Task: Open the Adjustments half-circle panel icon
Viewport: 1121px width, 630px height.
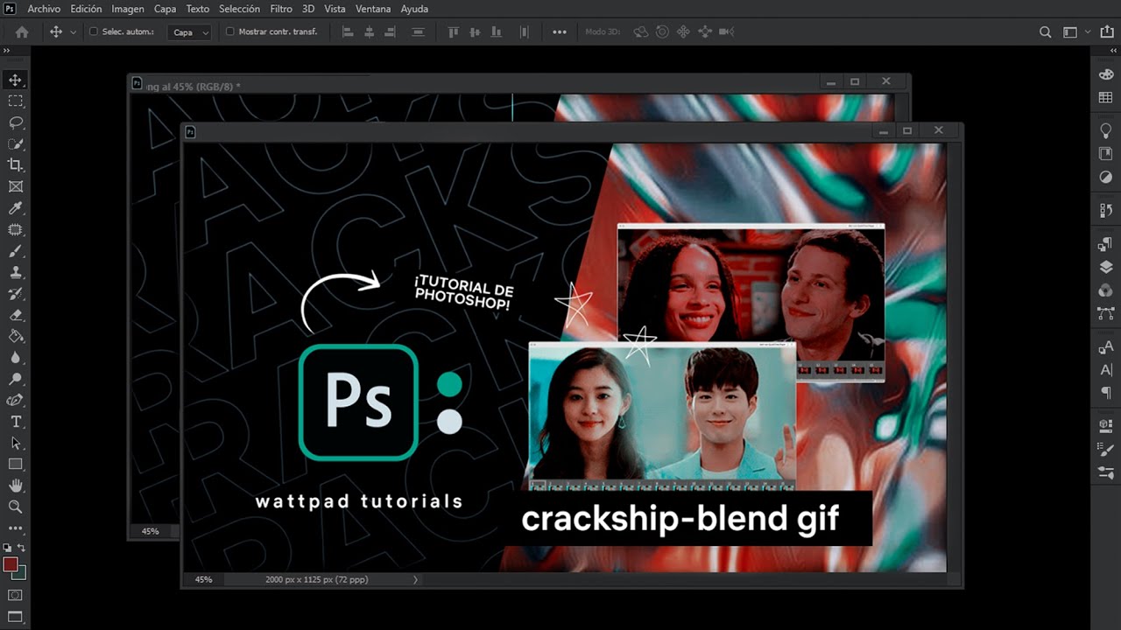Action: click(x=1106, y=177)
